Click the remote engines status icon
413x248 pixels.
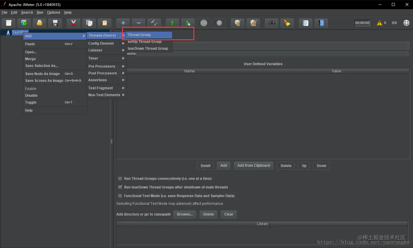point(406,23)
